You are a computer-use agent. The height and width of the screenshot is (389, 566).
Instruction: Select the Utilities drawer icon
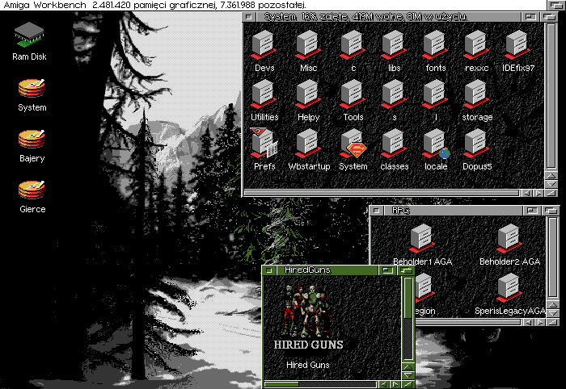264,100
